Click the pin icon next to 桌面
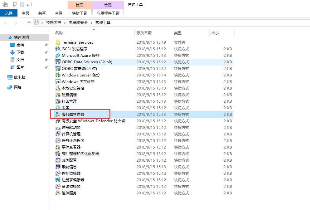310x210 pixels. tap(46, 45)
